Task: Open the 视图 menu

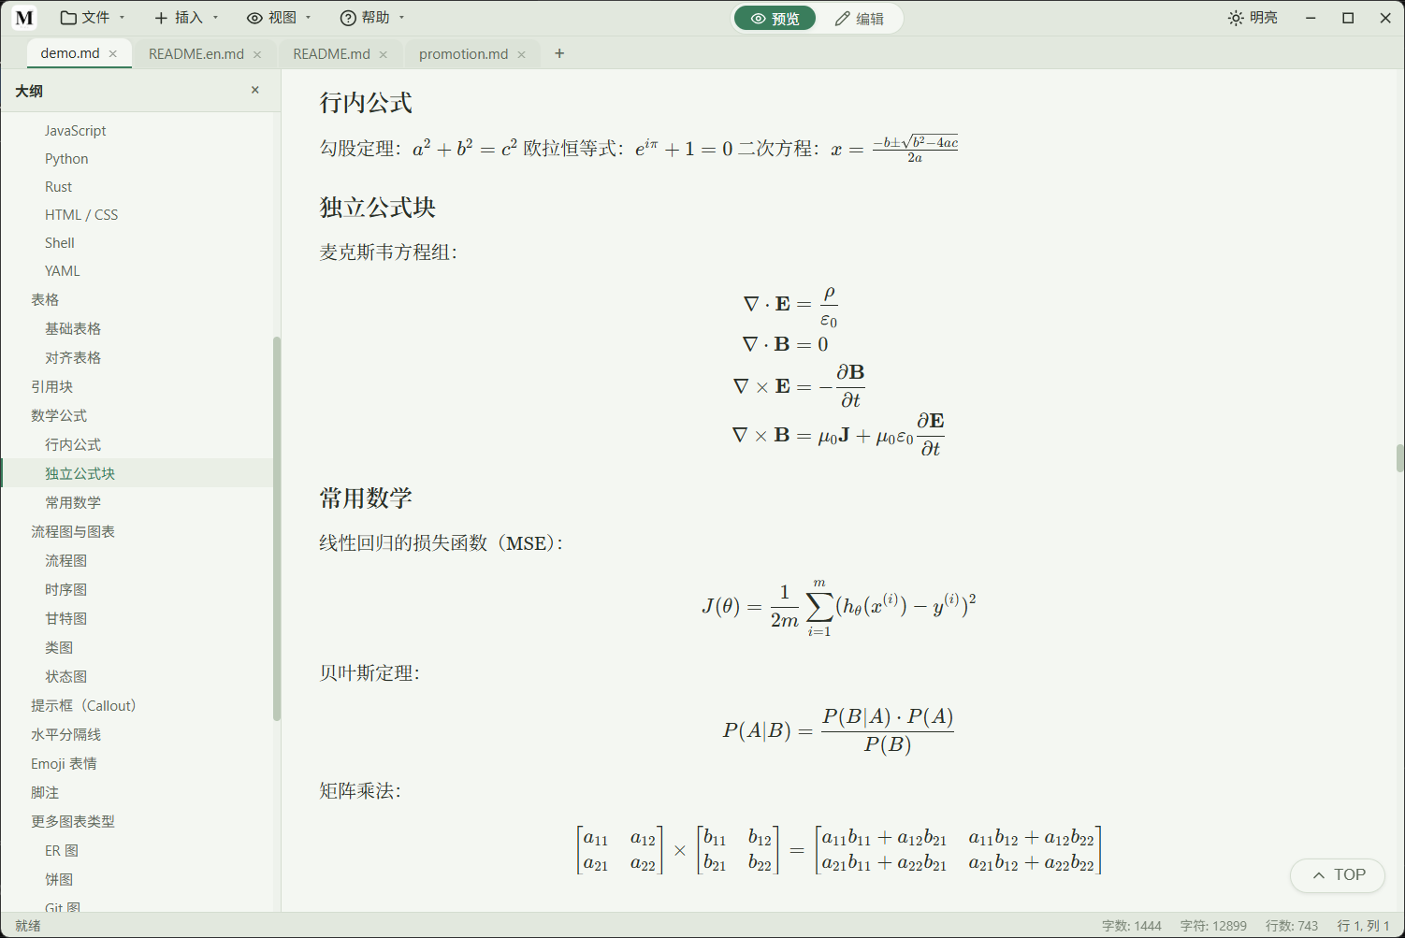Action: click(x=279, y=18)
